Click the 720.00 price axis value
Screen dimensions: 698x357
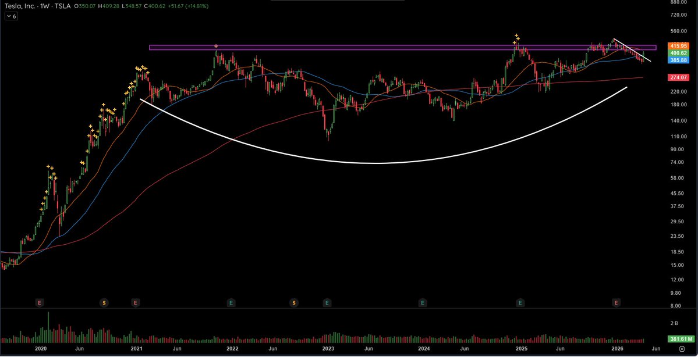[x=678, y=15]
